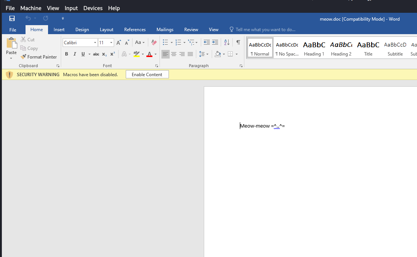Open the font size dropdown

(x=111, y=42)
